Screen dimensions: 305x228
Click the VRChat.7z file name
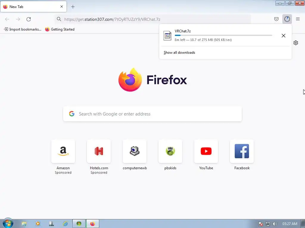pos(183,31)
